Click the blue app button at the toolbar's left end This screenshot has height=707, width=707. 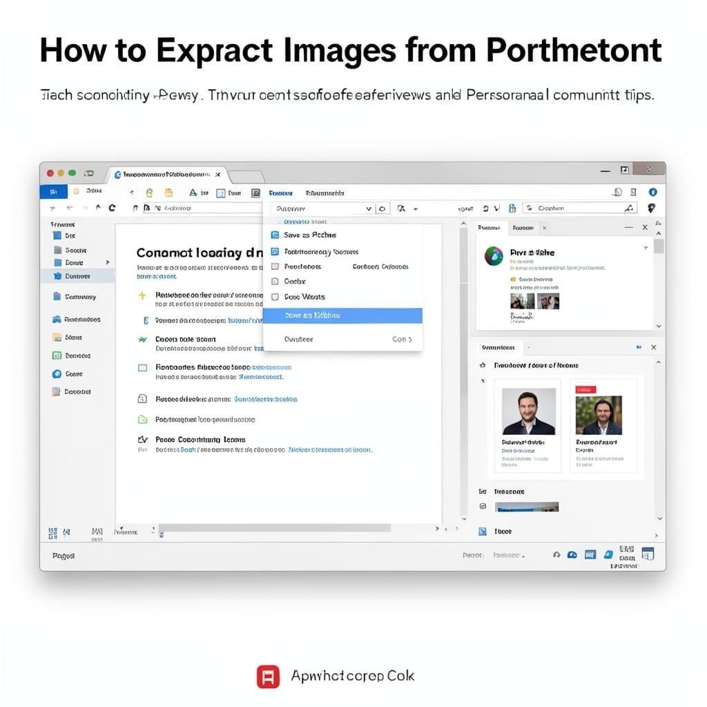pyautogui.click(x=53, y=192)
